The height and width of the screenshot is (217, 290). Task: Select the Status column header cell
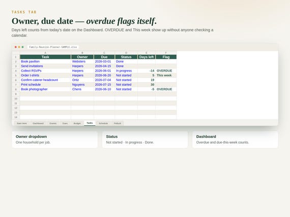(x=126, y=57)
